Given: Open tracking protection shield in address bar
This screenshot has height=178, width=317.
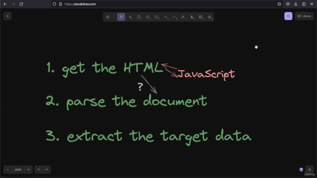Looking at the screenshot, I should (54, 4).
